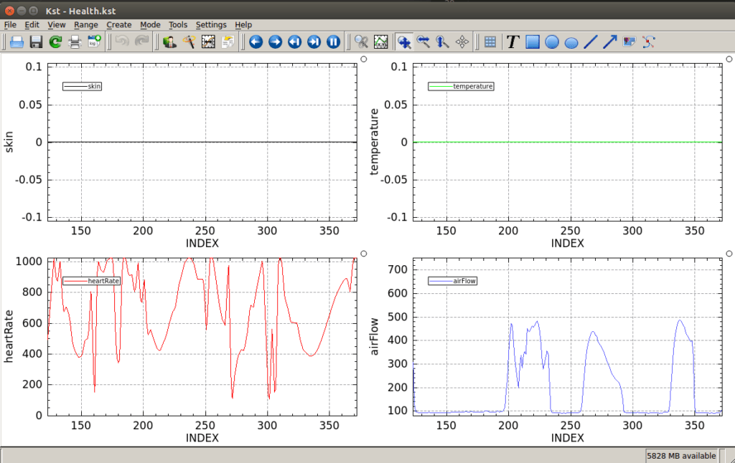Open the Create menu
The width and height of the screenshot is (735, 463).
[x=119, y=24]
